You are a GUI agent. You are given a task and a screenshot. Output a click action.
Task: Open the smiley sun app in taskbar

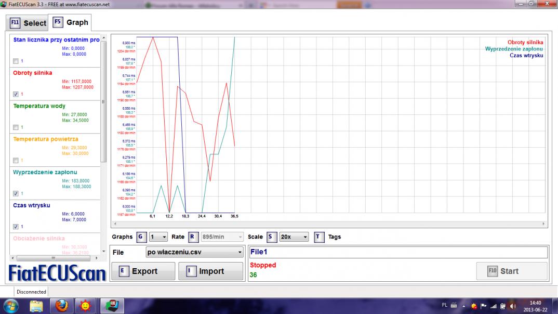click(85, 306)
